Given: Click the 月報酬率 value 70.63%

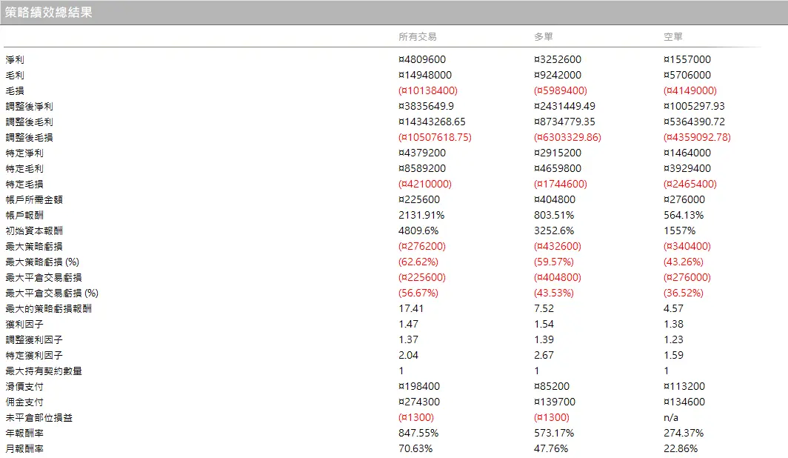Looking at the screenshot, I should pyautogui.click(x=415, y=448).
